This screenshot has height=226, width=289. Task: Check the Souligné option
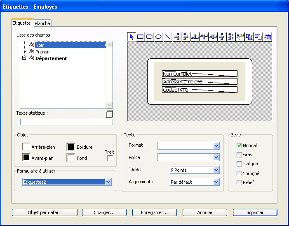click(239, 173)
